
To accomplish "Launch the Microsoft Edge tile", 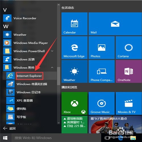I will click(74, 48).
